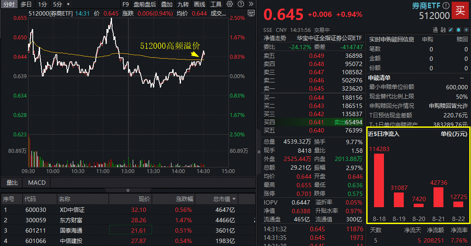The image size is (471, 246).
Task: Collapse panel with double chevron below MACD
Action: [128, 190]
